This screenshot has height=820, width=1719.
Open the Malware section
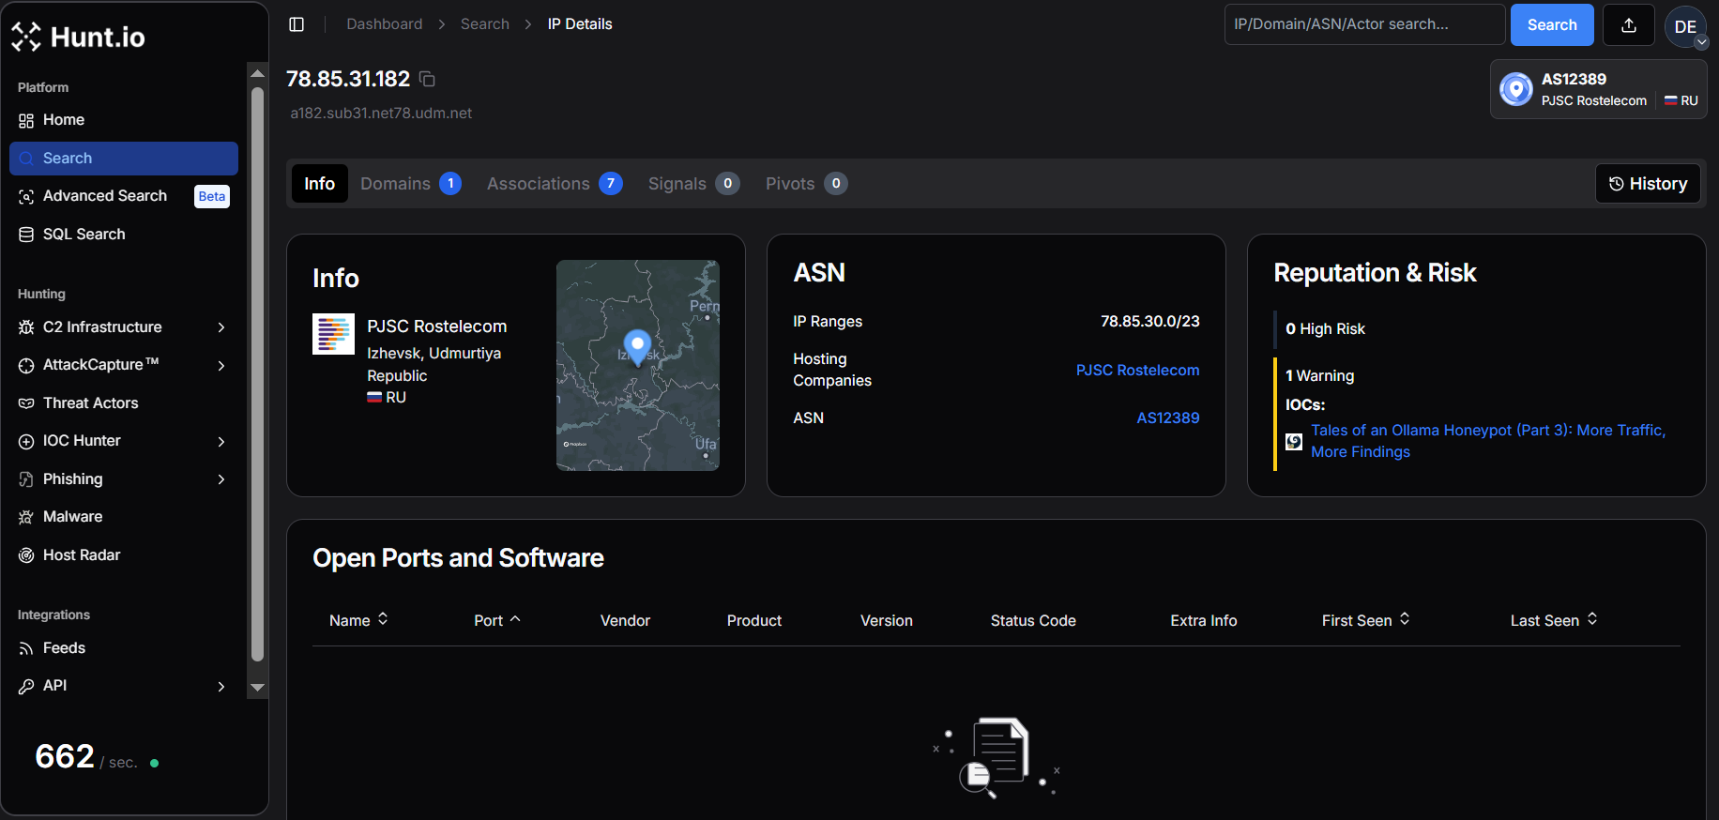tap(72, 517)
